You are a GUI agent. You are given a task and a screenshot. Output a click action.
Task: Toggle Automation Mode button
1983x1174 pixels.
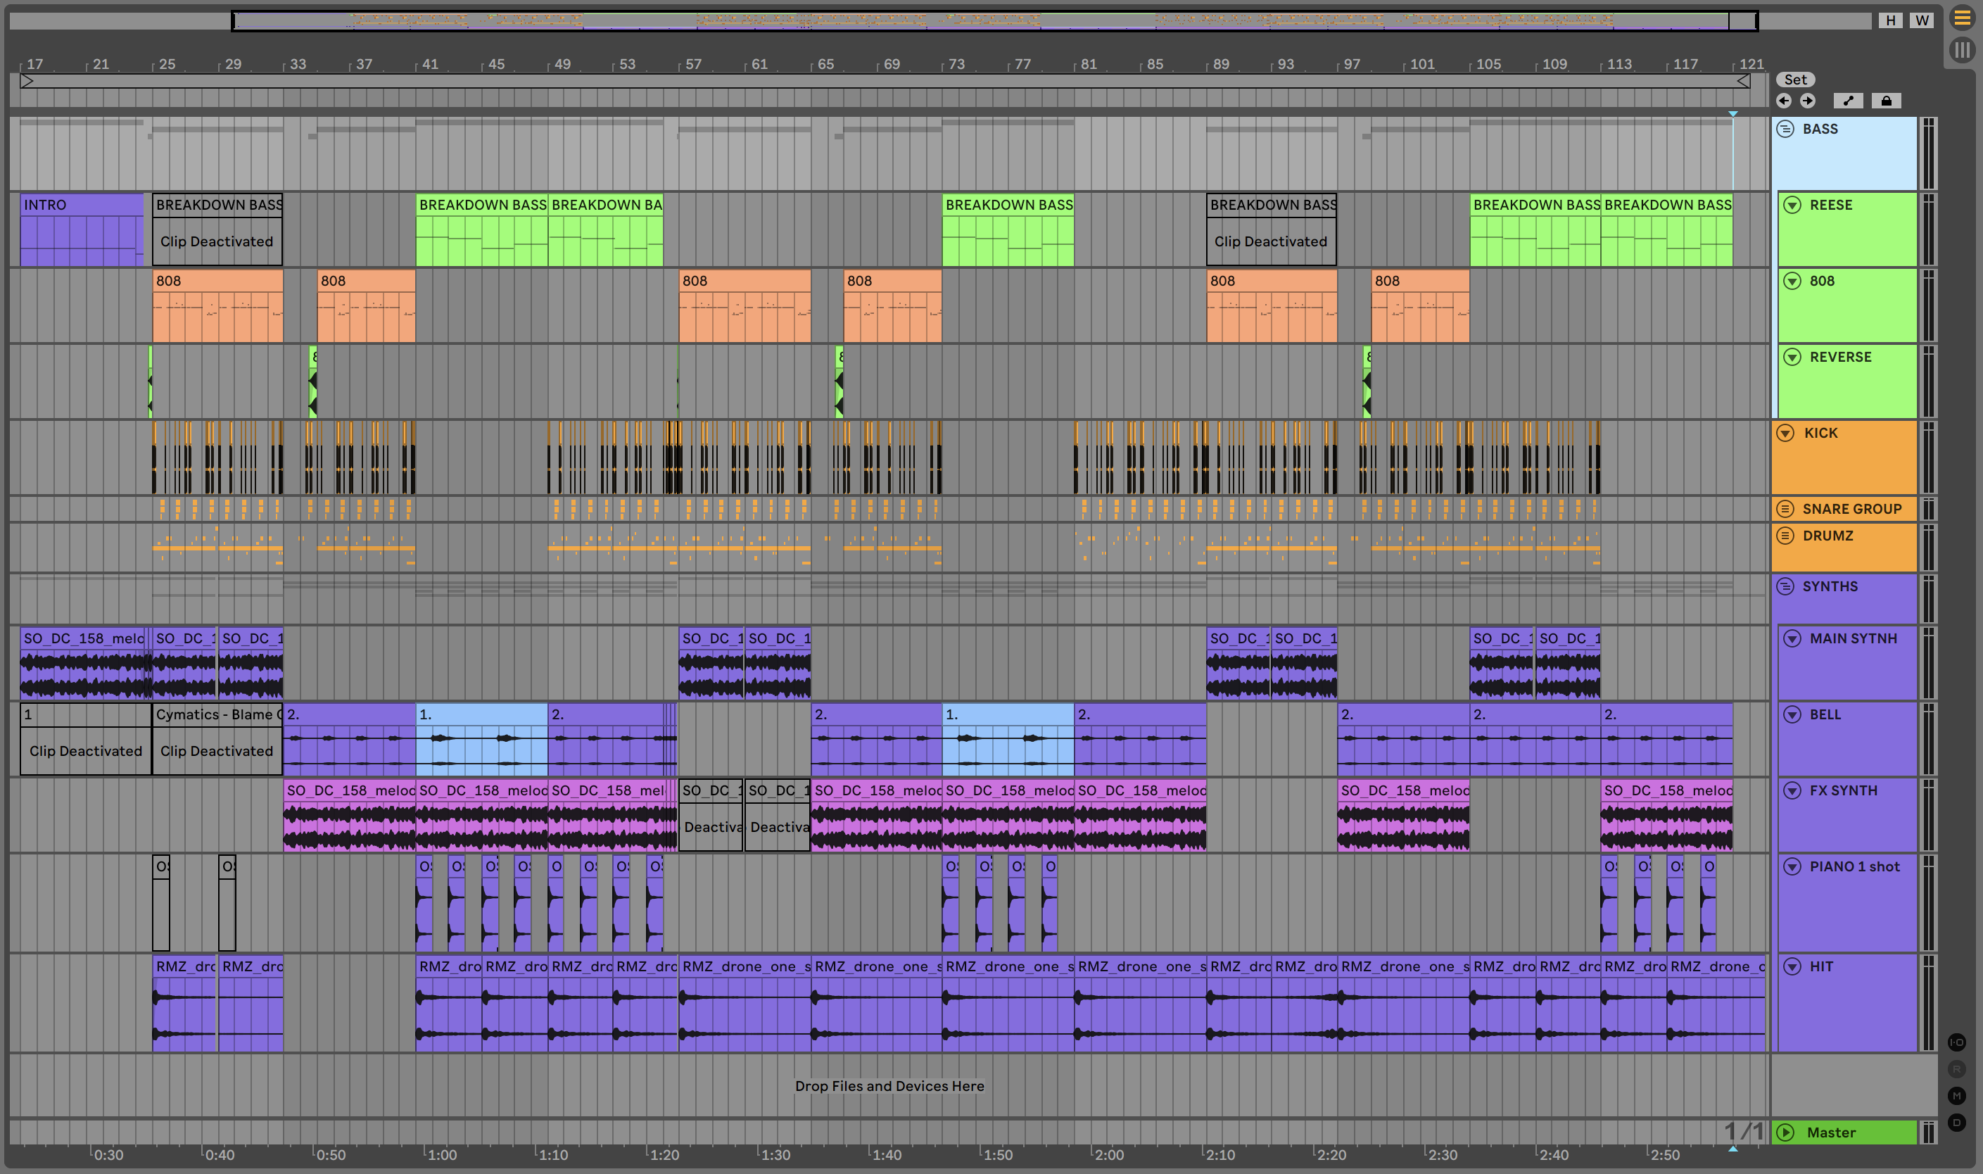[x=1848, y=101]
